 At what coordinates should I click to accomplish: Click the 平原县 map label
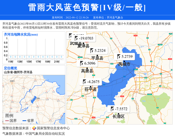coord(97,58)
